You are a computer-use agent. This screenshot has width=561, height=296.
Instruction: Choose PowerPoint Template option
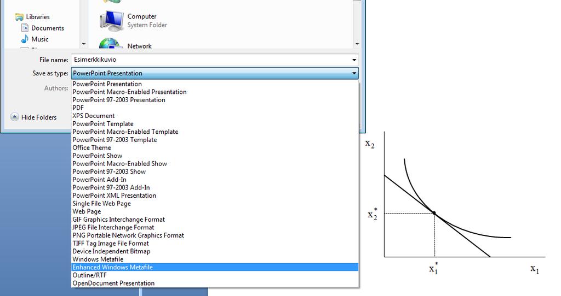pyautogui.click(x=215, y=124)
